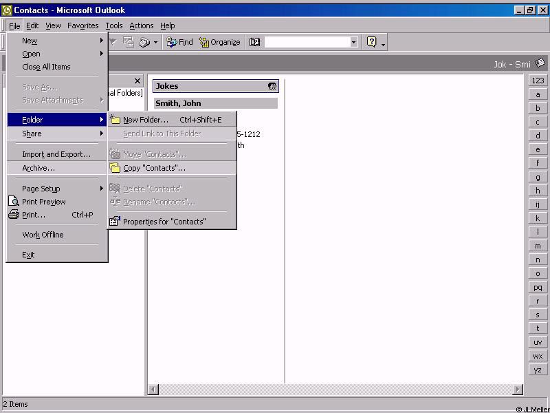Screen dimensions: 550x413
Task: Choose Close All Items
Action: tap(57, 67)
